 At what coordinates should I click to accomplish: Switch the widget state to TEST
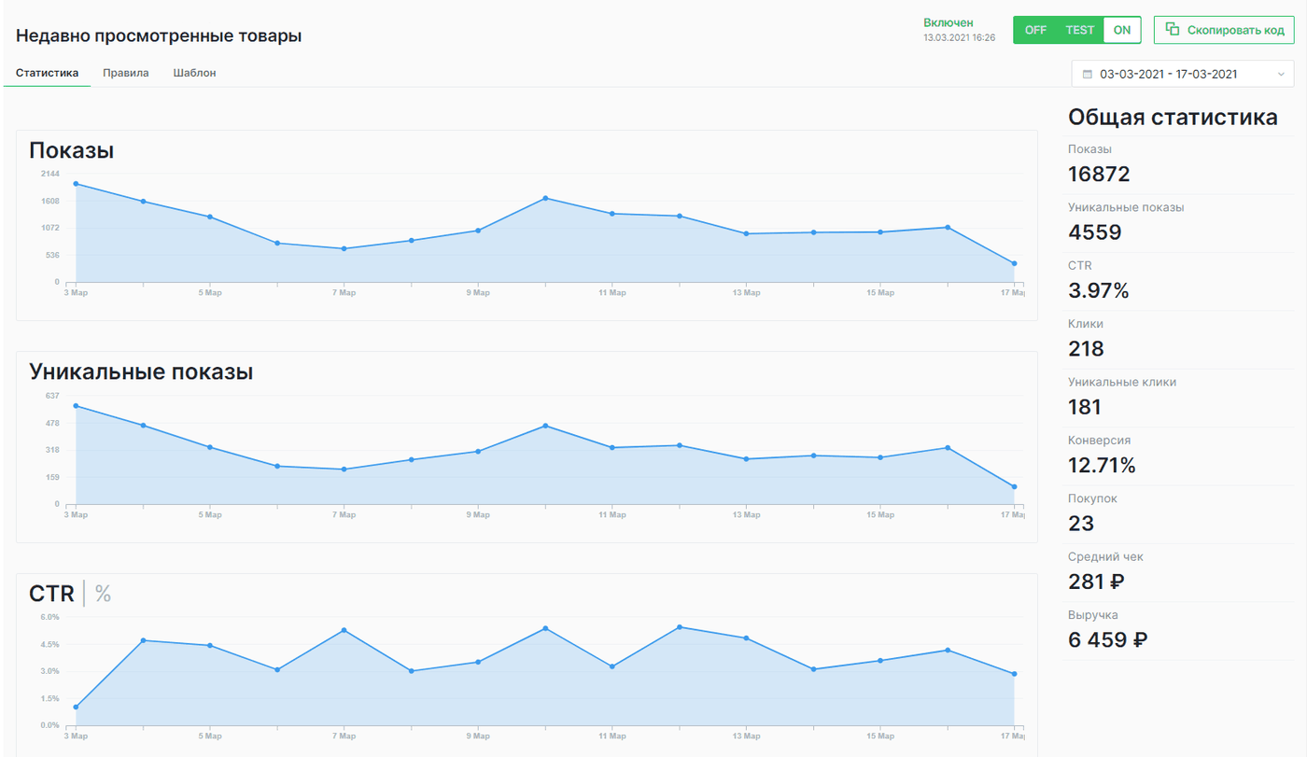(x=1079, y=30)
